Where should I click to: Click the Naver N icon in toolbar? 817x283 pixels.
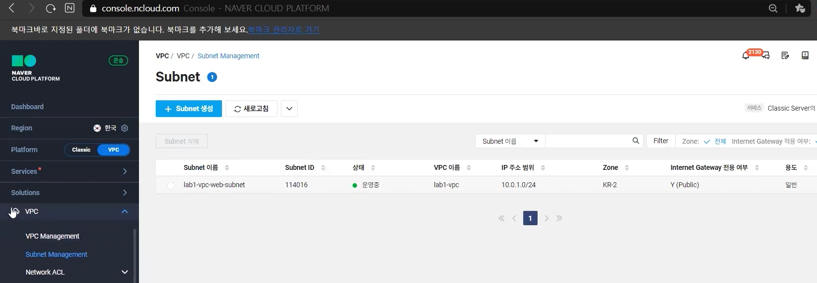tap(70, 8)
